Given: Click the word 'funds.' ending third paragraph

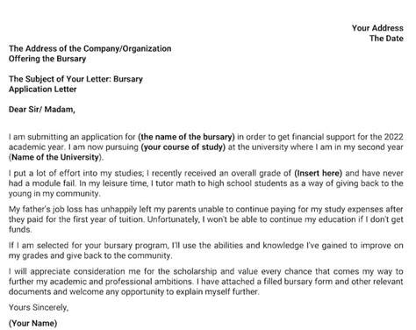Looking at the screenshot, I should [20, 229].
